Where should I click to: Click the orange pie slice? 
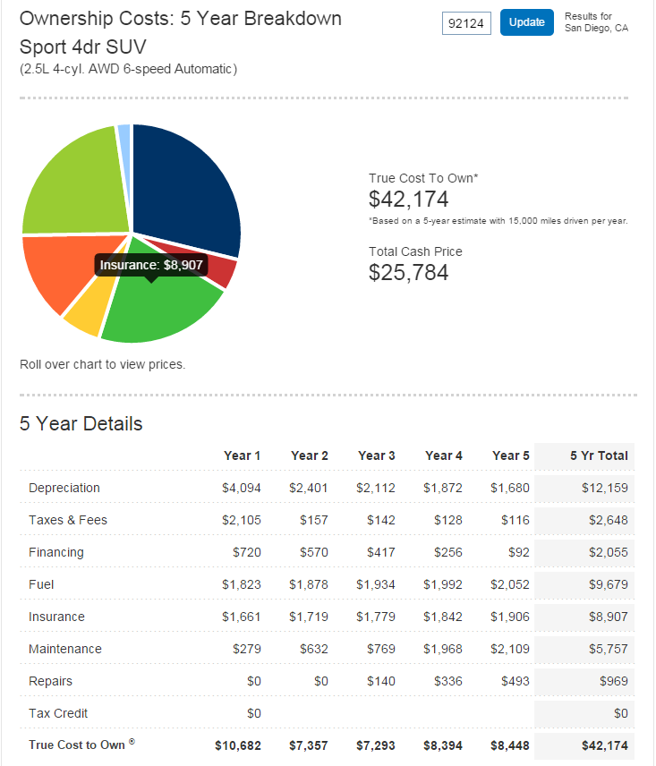[x=64, y=268]
